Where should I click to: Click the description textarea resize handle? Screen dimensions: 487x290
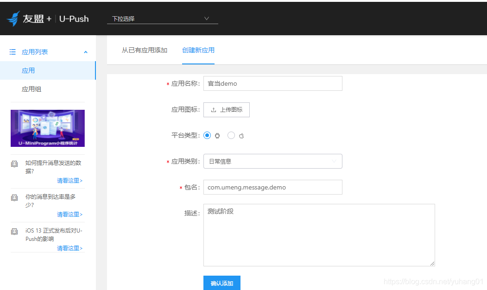coord(432,264)
